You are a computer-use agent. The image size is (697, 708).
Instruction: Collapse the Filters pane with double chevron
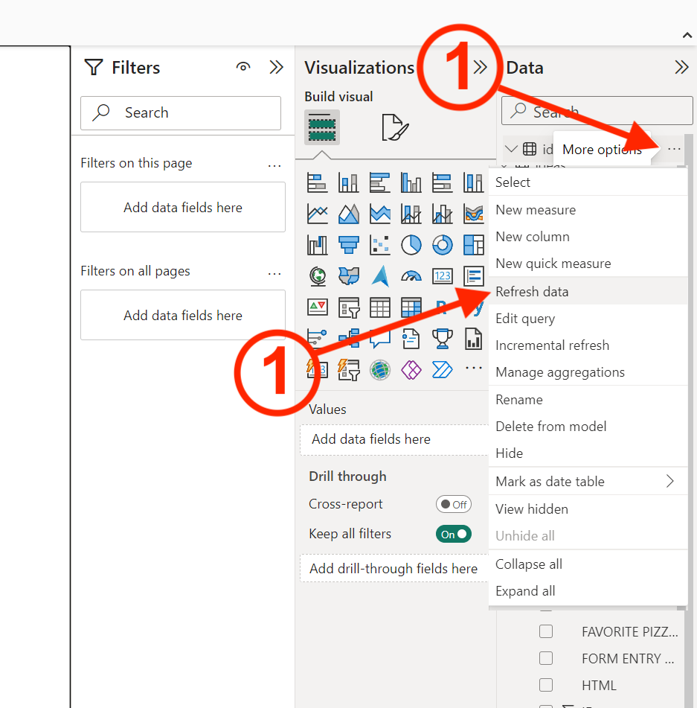[276, 67]
